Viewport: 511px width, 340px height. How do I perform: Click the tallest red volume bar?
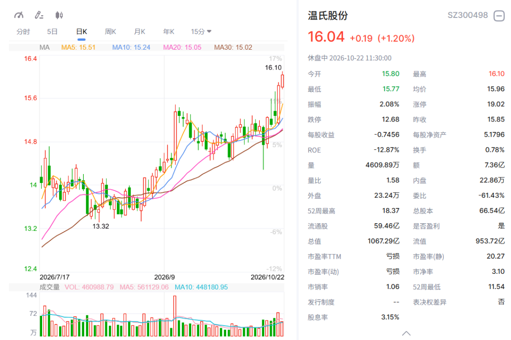click(x=175, y=316)
